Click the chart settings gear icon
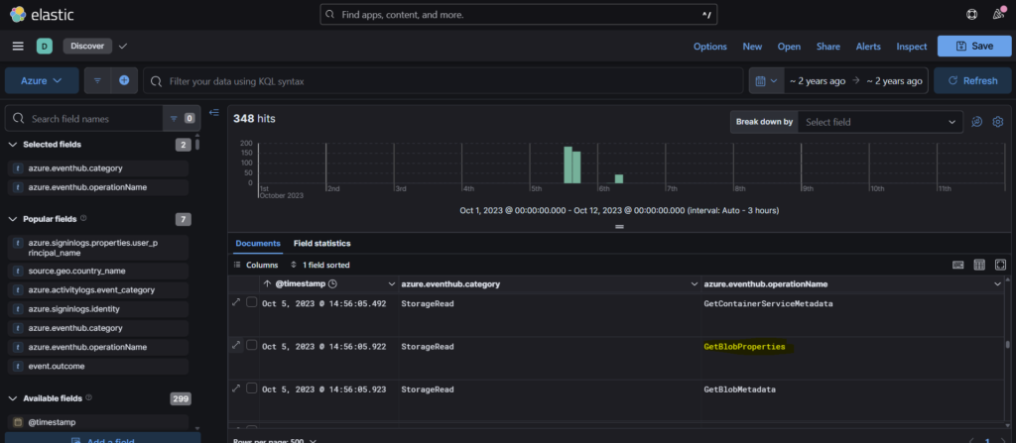Viewport: 1016px width, 443px height. 999,122
